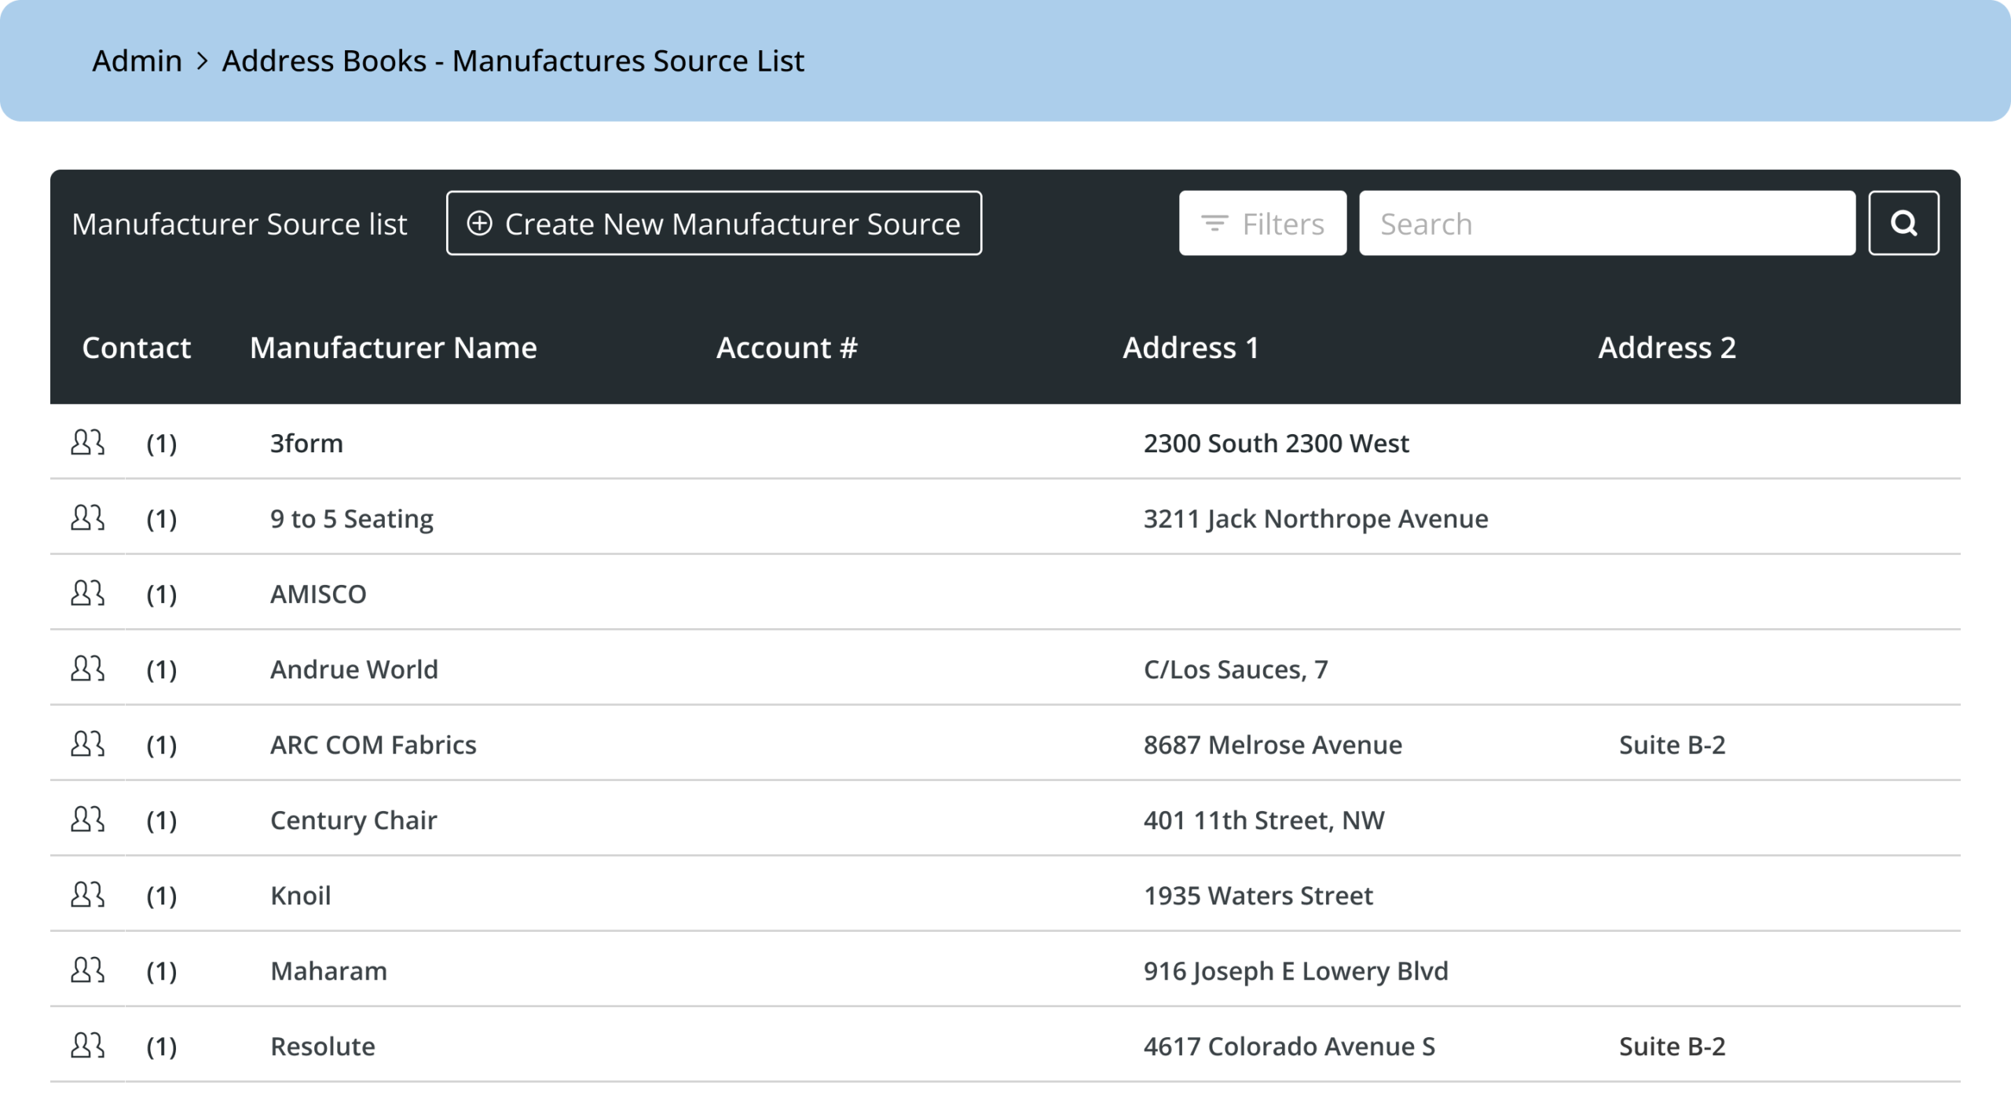2011x1114 pixels.
Task: Open contacts icon for Knoil row
Action: [87, 895]
